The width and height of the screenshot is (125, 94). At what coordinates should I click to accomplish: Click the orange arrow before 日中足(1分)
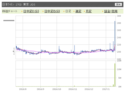(x=22, y=11)
